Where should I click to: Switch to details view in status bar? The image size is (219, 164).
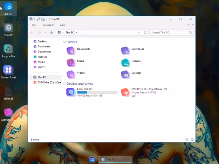click(x=187, y=140)
